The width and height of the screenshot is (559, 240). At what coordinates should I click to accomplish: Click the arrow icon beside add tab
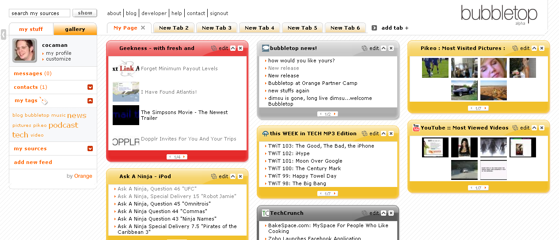pyautogui.click(x=374, y=28)
